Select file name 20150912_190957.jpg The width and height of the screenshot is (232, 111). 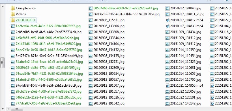pyautogui.click(x=109, y=80)
